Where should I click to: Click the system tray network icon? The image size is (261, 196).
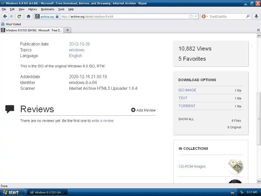[242, 192]
